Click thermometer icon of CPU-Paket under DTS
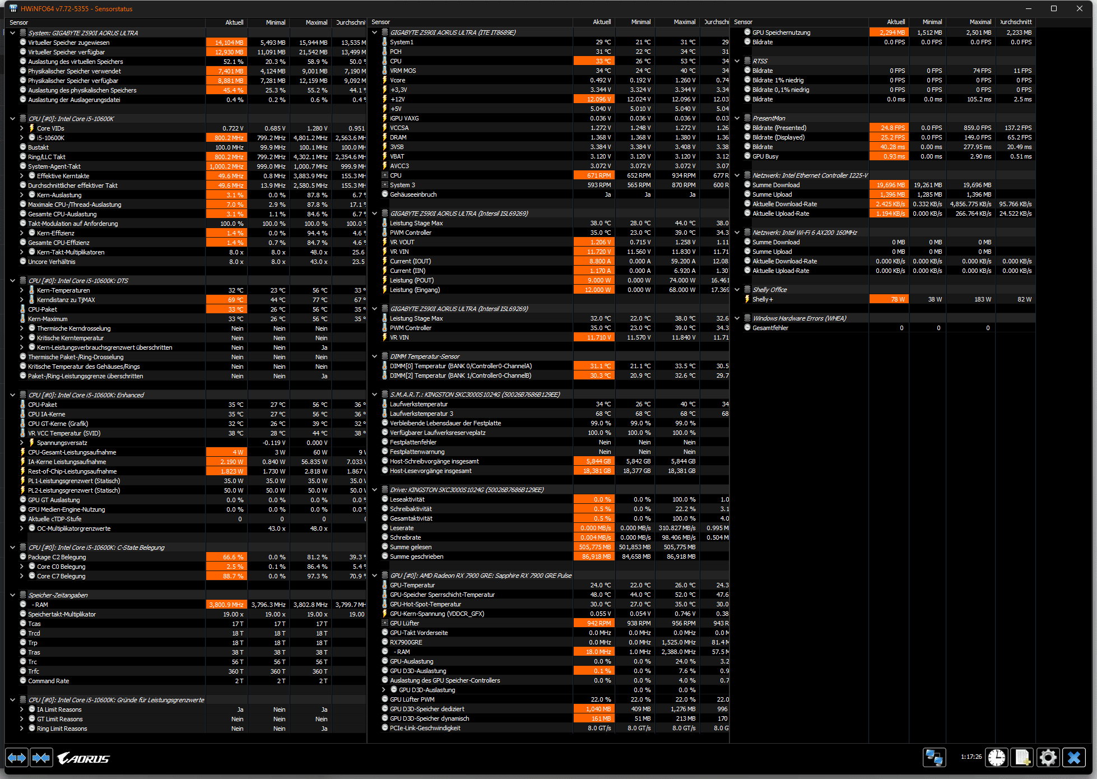Screen dimensions: 1097x779 click(x=23, y=309)
